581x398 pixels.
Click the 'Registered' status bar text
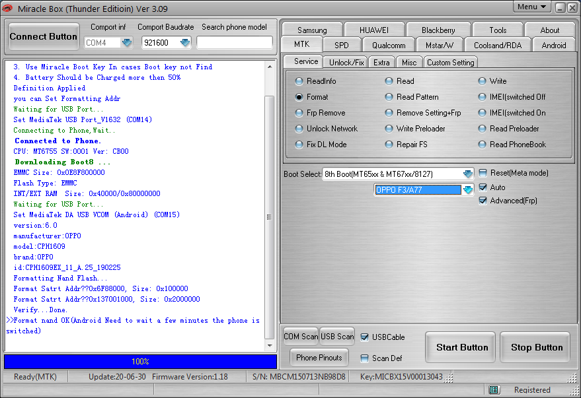tap(532, 389)
